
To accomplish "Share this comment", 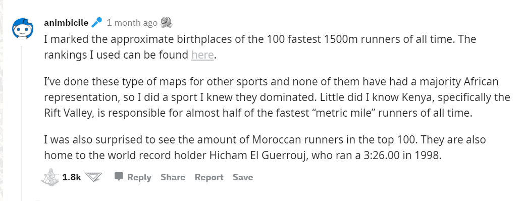I will [173, 177].
